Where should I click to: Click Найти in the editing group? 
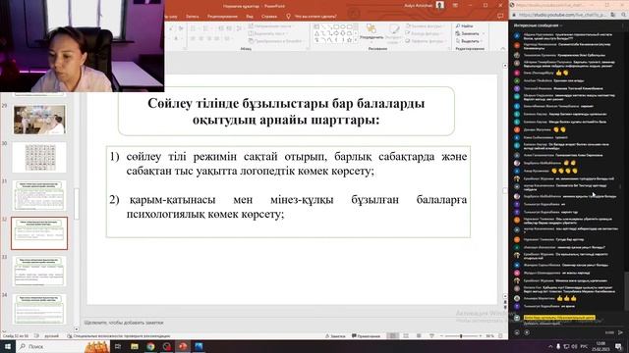click(x=465, y=26)
